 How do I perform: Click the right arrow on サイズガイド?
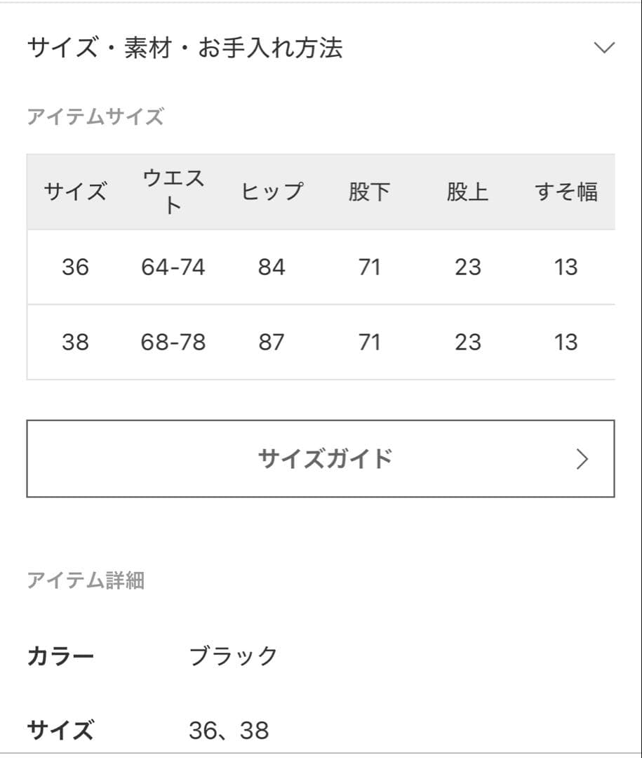[x=582, y=458]
